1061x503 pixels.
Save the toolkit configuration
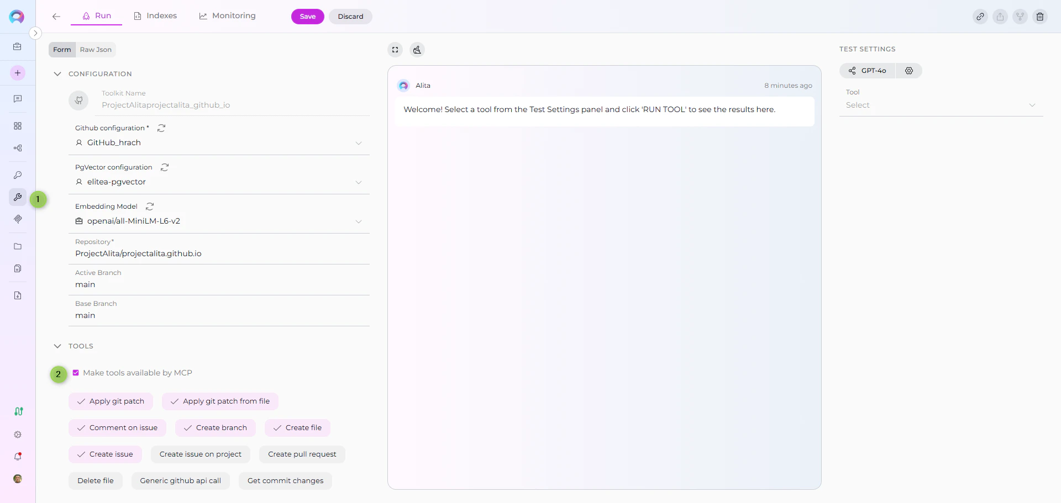pyautogui.click(x=307, y=17)
